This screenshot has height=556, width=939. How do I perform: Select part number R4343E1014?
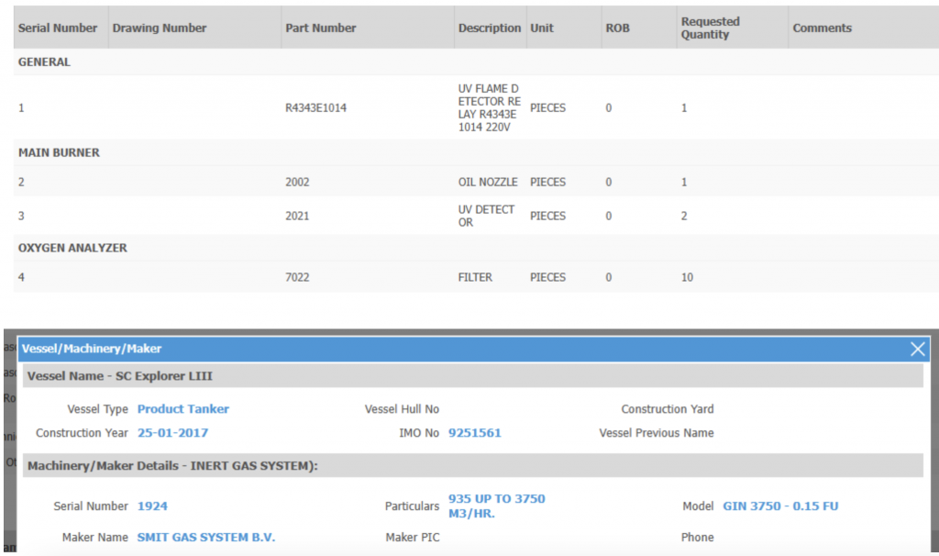click(315, 108)
